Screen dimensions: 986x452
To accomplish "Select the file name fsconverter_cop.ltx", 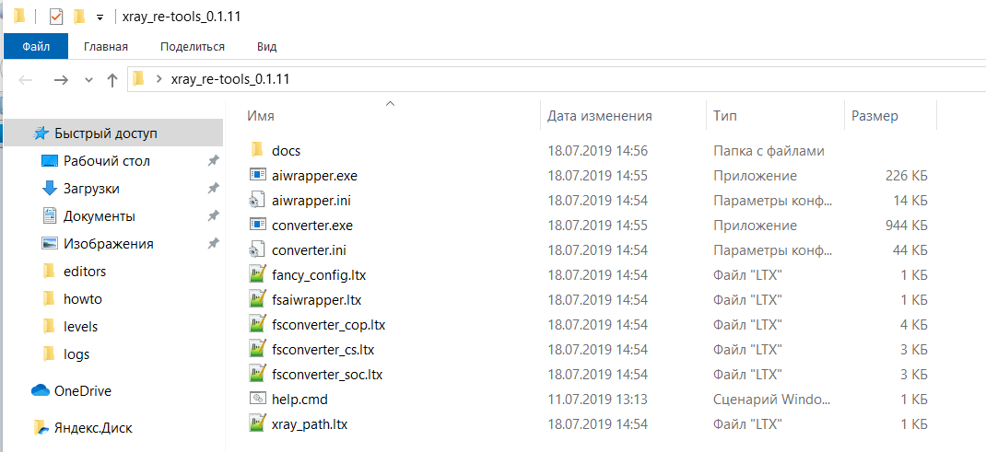I will tap(328, 325).
